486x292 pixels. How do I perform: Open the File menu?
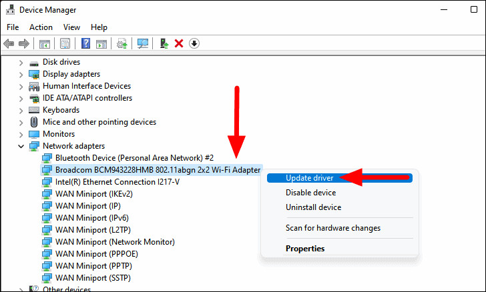click(13, 27)
